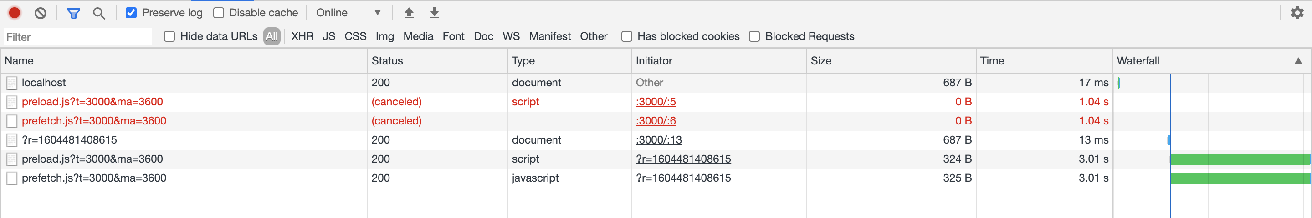Filter requests by XHR type
This screenshot has height=218, width=1312.
pyautogui.click(x=302, y=37)
